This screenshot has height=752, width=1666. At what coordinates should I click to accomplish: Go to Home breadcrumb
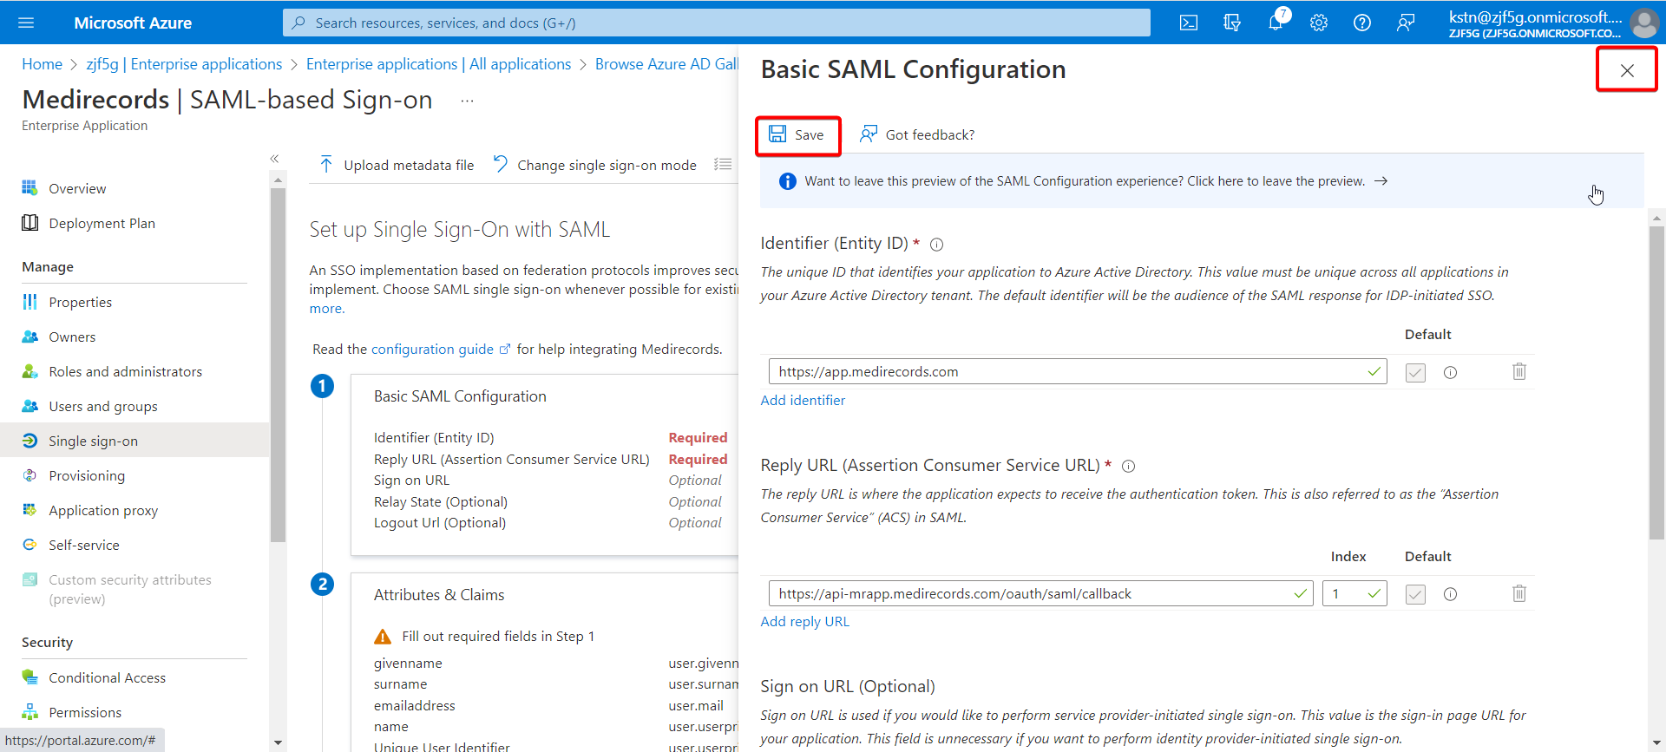(42, 64)
